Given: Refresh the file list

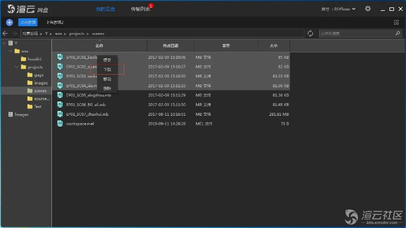Looking at the screenshot, I should [310, 34].
